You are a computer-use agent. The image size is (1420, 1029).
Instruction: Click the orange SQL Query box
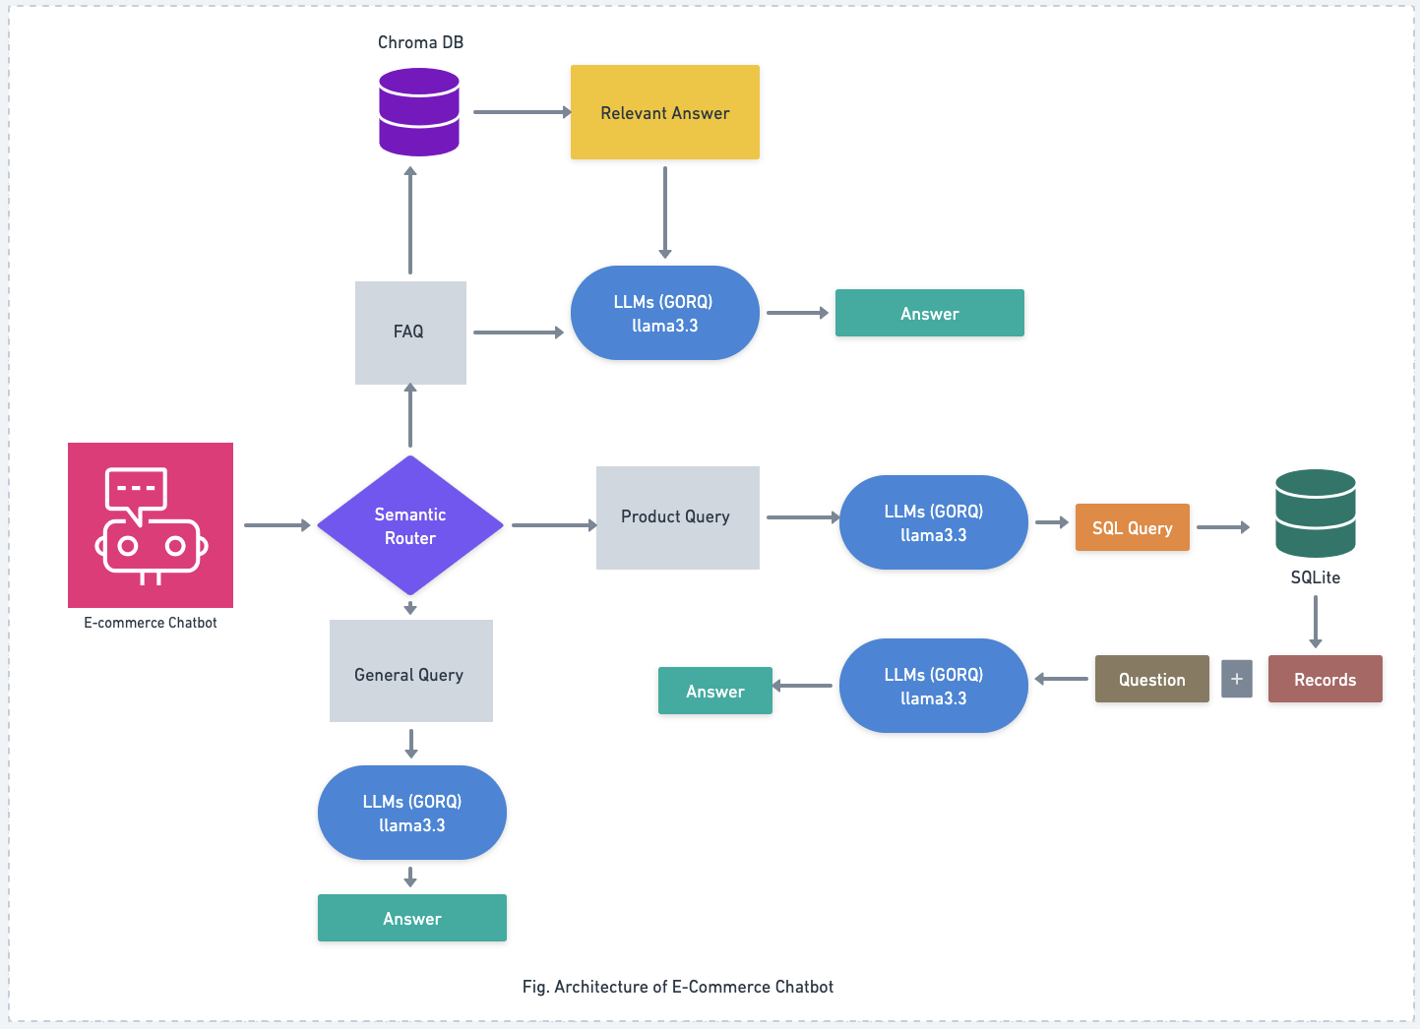tap(1133, 527)
